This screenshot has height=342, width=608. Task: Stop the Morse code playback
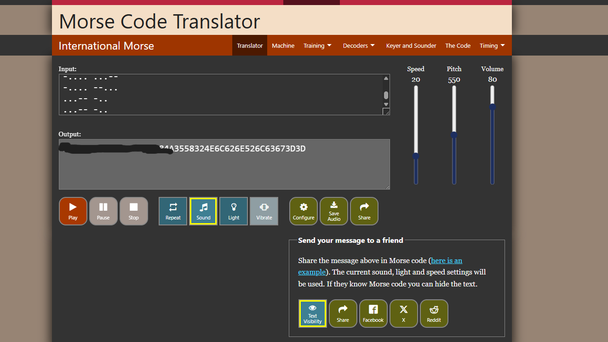point(133,211)
